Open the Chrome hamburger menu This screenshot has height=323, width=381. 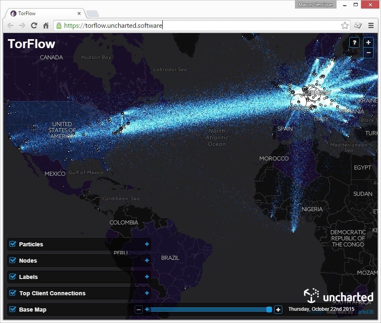coord(371,26)
